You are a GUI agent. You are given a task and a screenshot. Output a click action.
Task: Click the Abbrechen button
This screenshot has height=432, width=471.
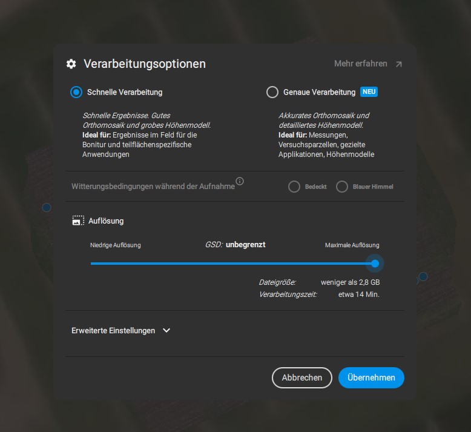(302, 377)
